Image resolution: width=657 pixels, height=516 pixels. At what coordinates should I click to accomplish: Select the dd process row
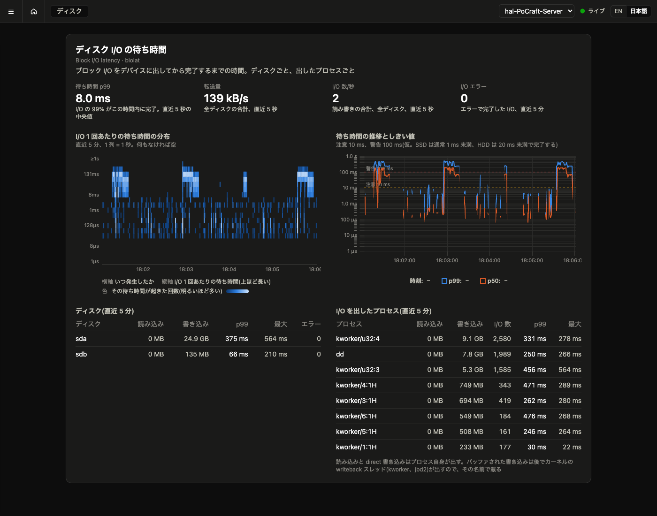[x=458, y=354]
